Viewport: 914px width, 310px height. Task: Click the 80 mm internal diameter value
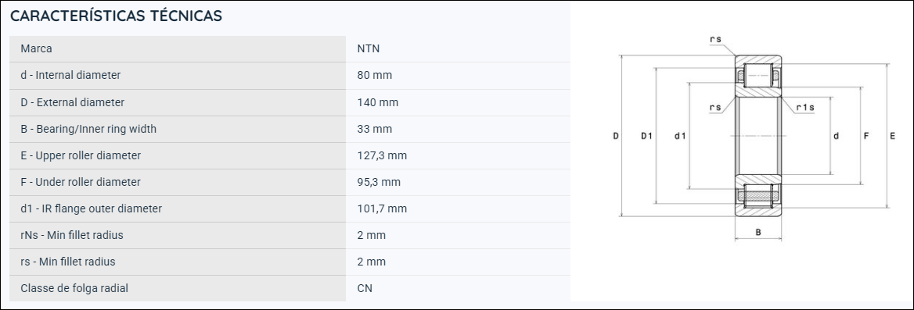pos(375,76)
